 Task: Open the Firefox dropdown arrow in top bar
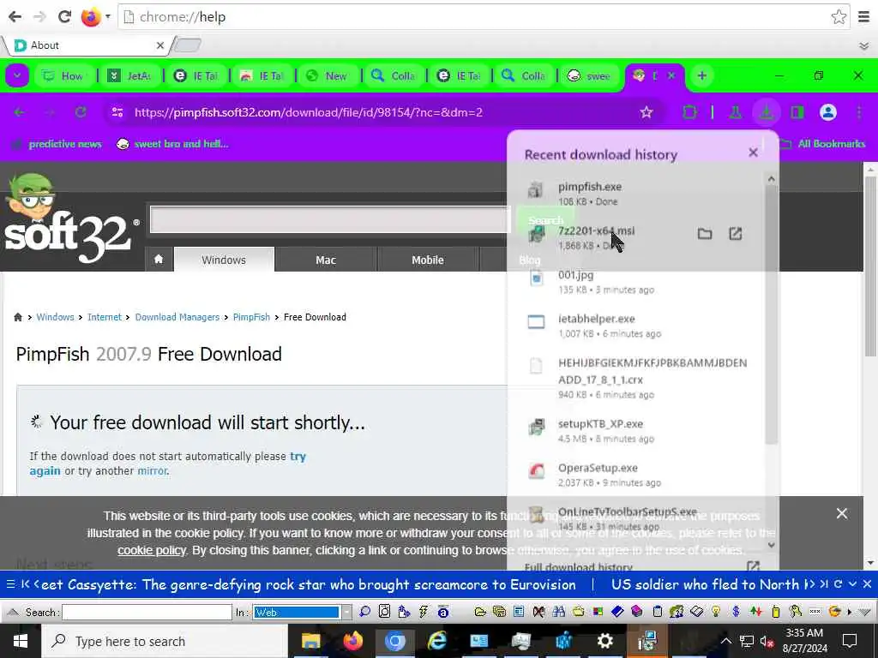[107, 17]
